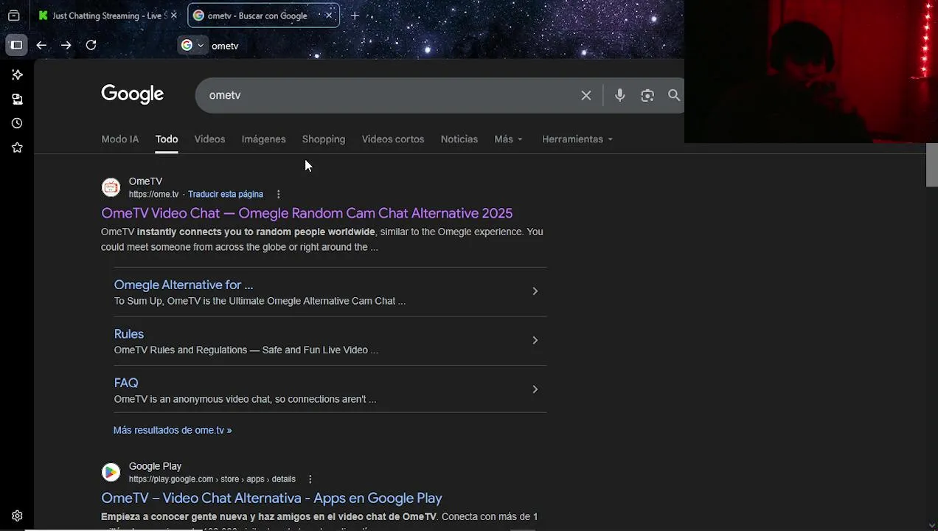The width and height of the screenshot is (938, 531).
Task: Switch to Videos results
Action: (209, 139)
